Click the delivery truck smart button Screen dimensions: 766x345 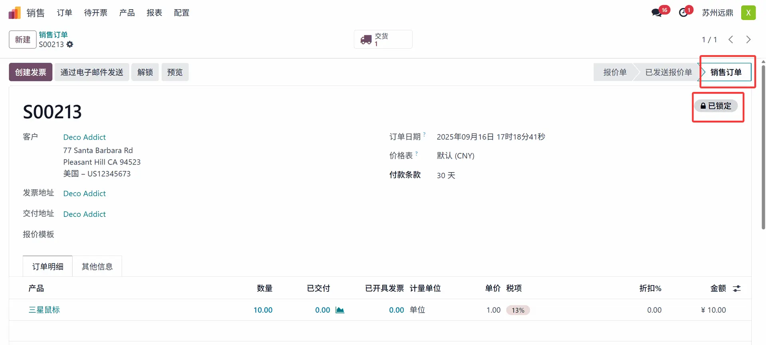click(x=383, y=40)
